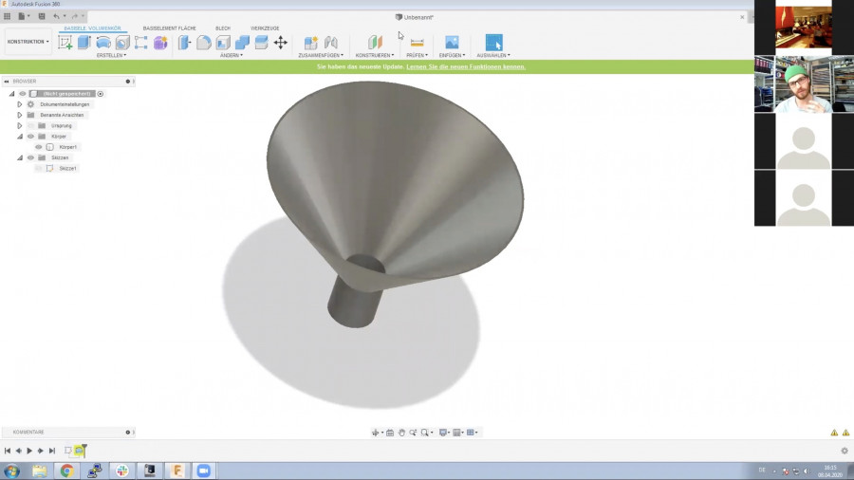Image resolution: width=854 pixels, height=480 pixels.
Task: Click the Measure ruler icon under Prüfen
Action: (x=417, y=43)
